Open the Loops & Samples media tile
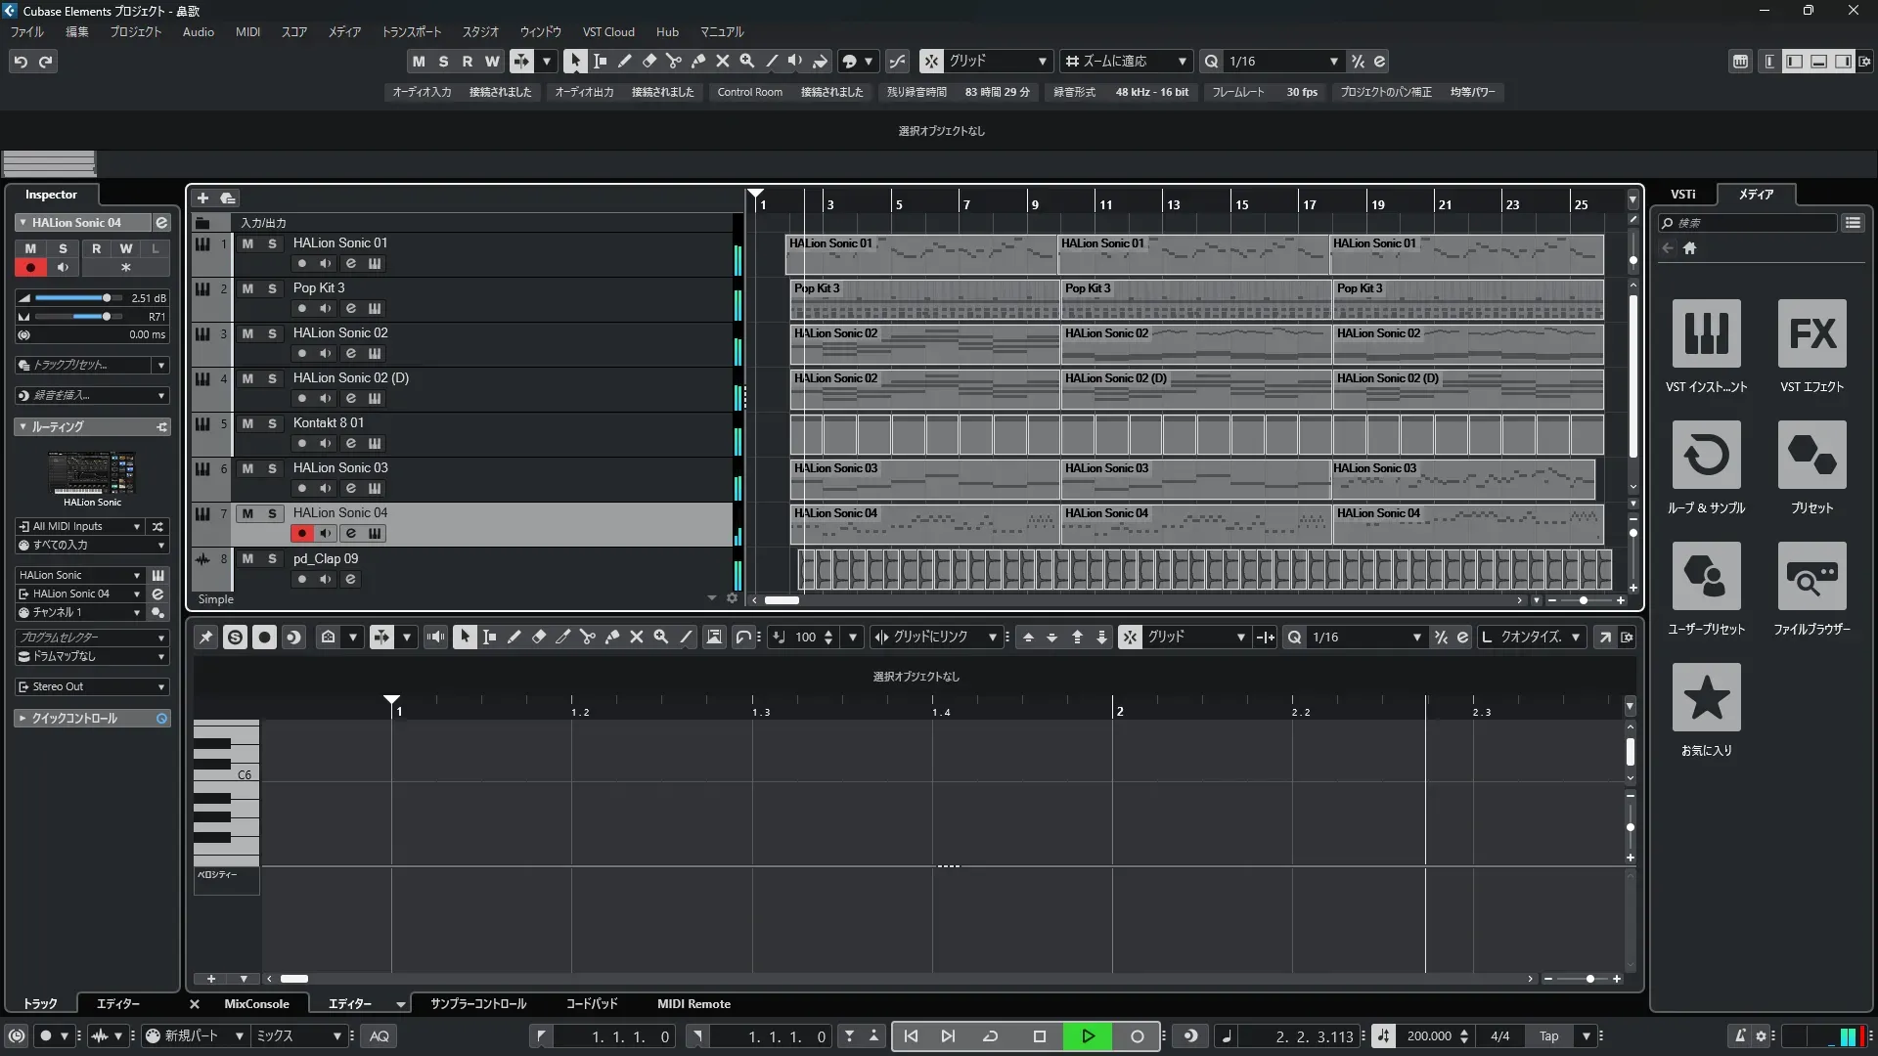Image resolution: width=1878 pixels, height=1056 pixels. coord(1706,456)
